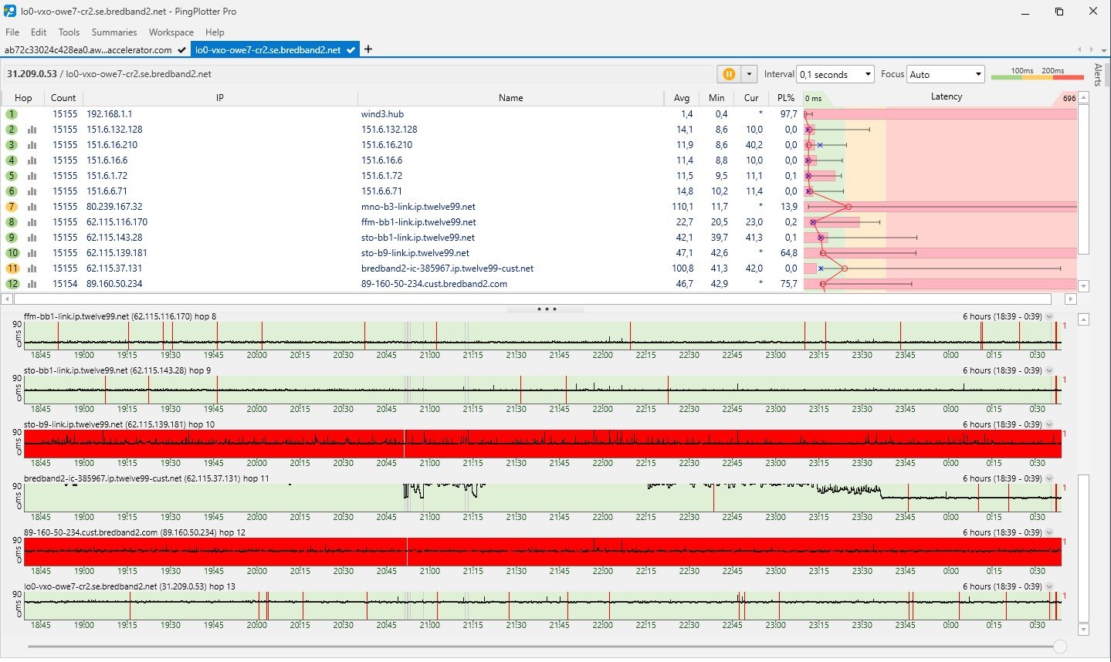The width and height of the screenshot is (1111, 662).
Task: Pause the trace with the orange button
Action: (727, 74)
